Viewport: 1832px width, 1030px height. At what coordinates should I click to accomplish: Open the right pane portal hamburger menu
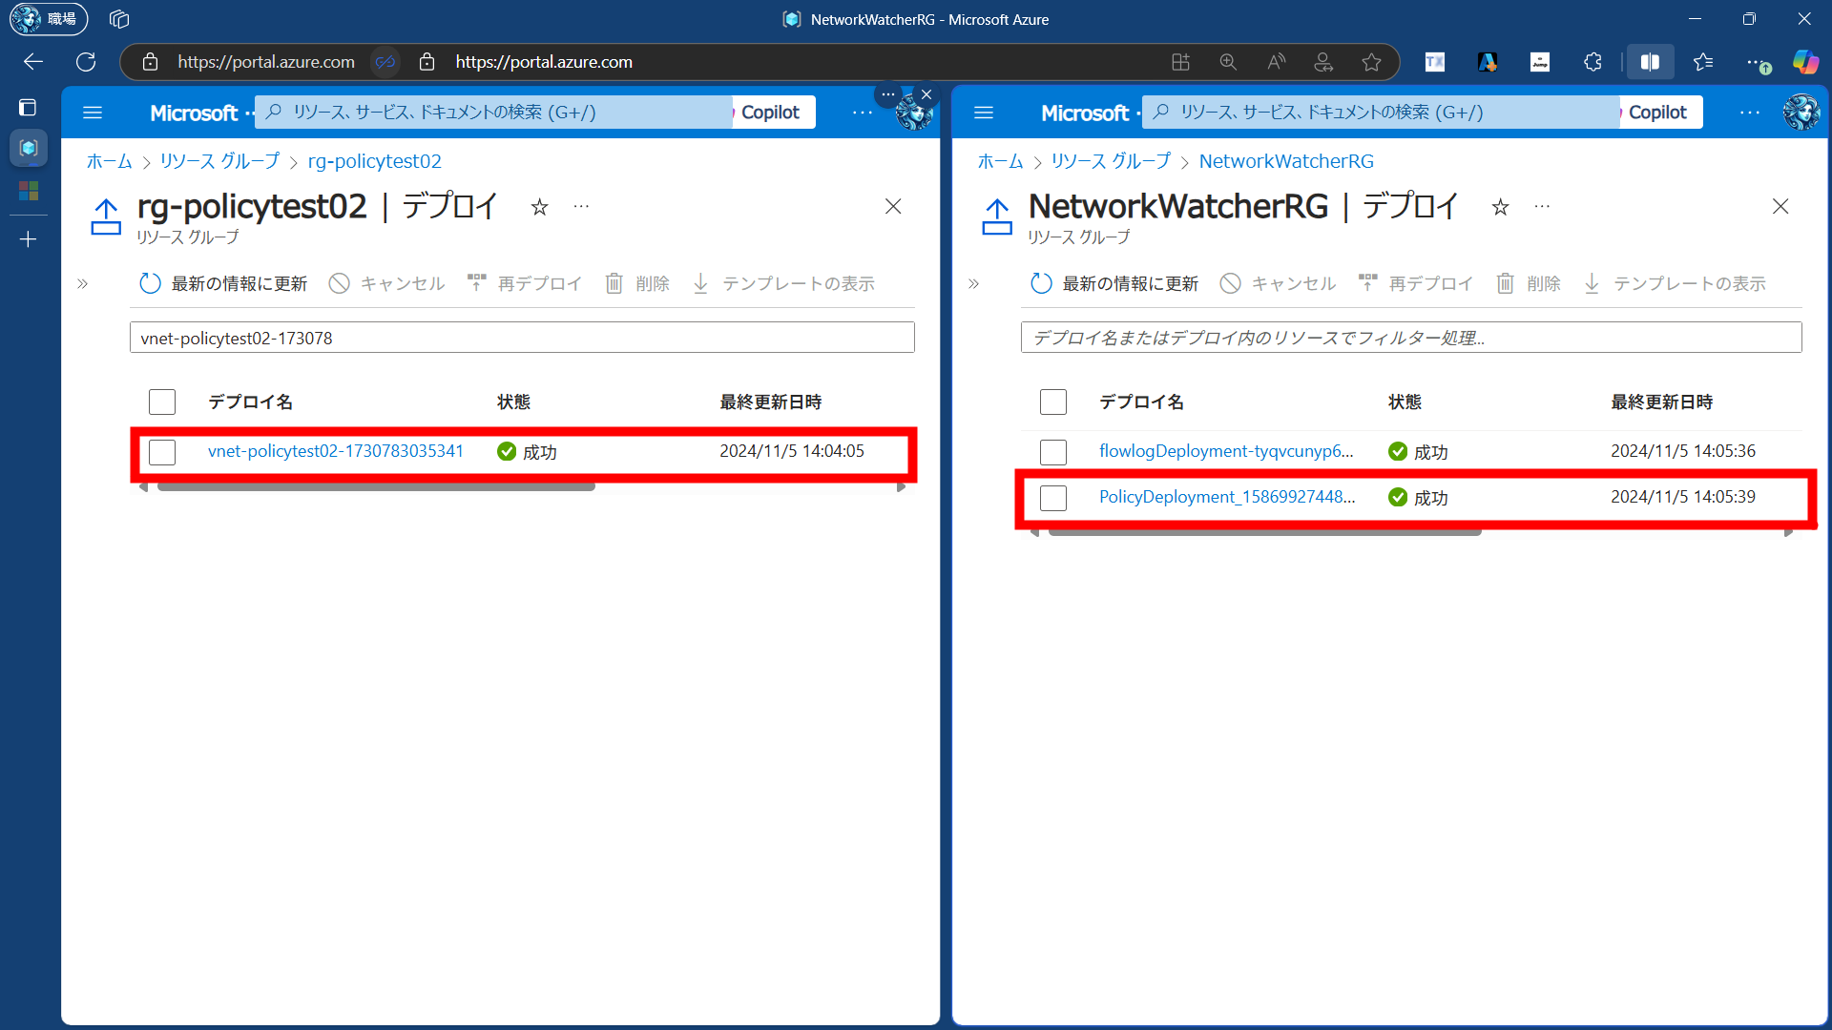point(984,113)
